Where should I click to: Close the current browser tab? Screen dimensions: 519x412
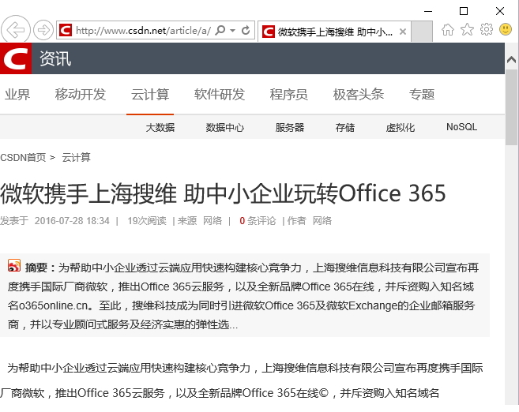coord(403,32)
